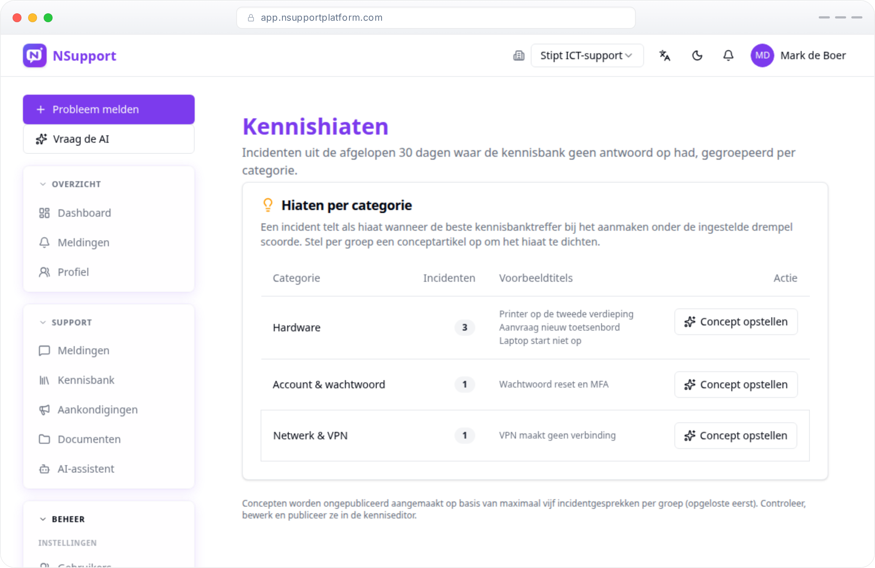
Task: Click the Aankondigingen megaphone icon
Action: coord(44,410)
